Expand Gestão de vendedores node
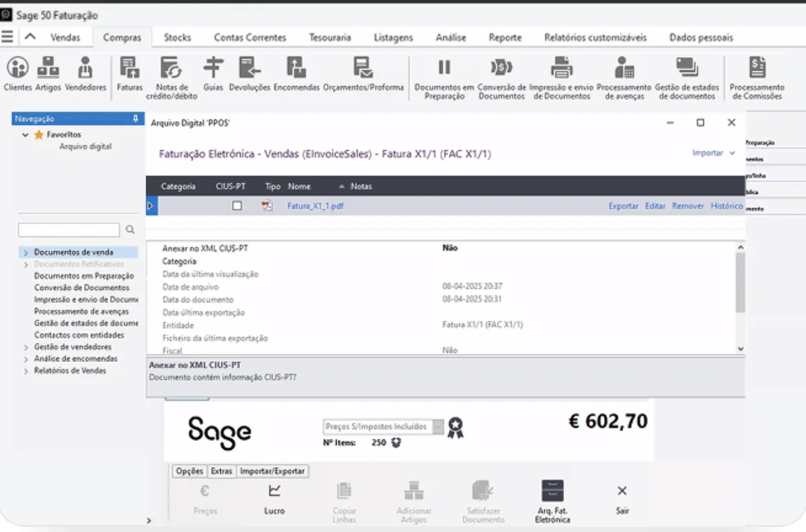806x532 pixels. [25, 347]
